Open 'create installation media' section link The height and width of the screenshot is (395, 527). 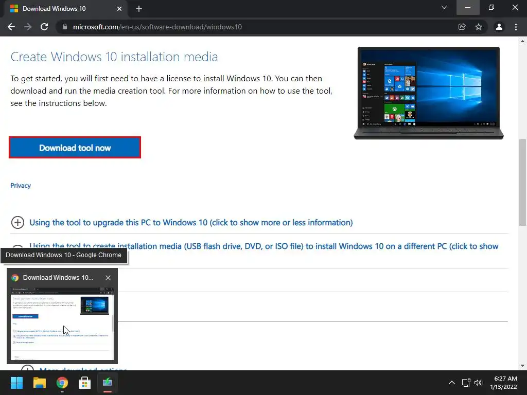(x=264, y=246)
